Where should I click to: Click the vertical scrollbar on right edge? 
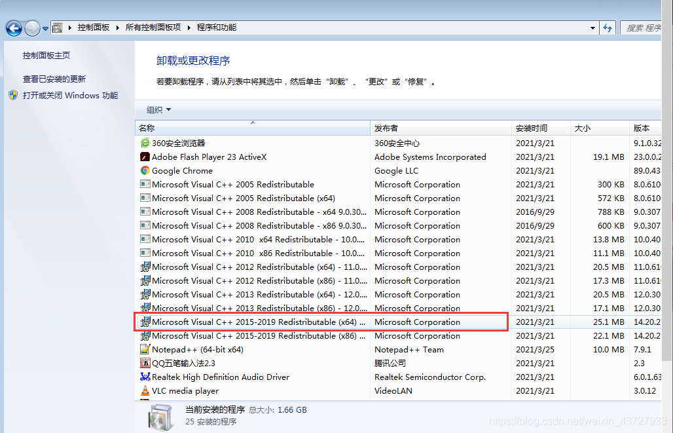tap(667, 180)
